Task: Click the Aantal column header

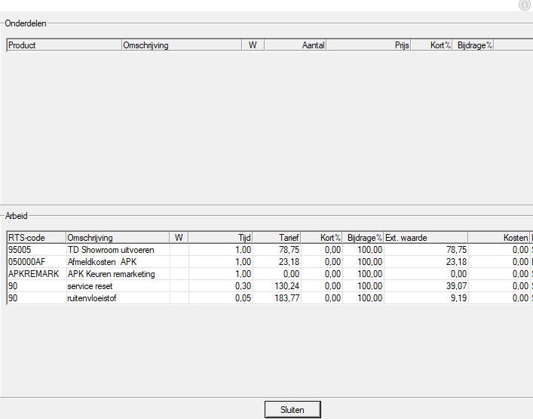Action: point(295,45)
